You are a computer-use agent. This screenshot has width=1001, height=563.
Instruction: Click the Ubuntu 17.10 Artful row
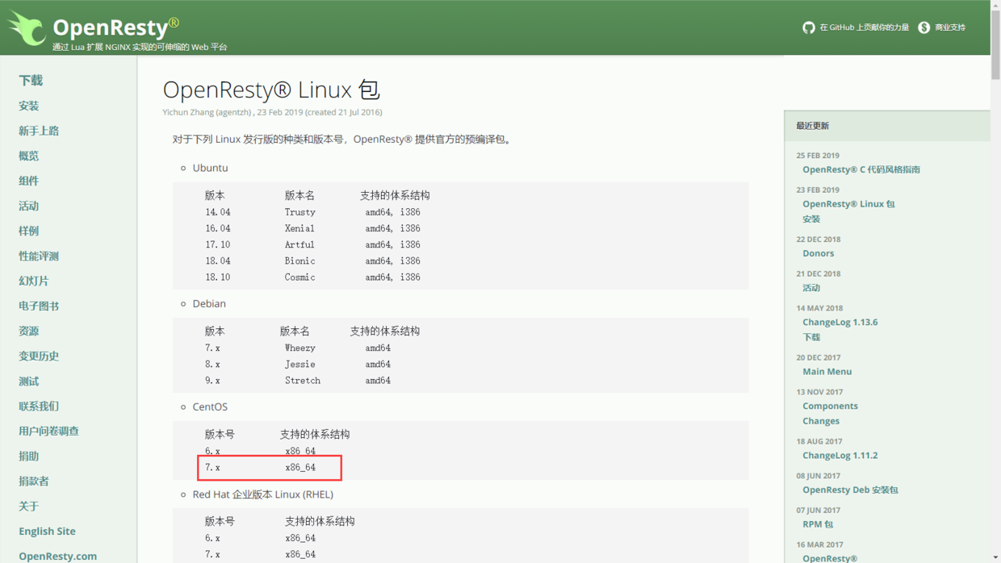pyautogui.click(x=312, y=244)
